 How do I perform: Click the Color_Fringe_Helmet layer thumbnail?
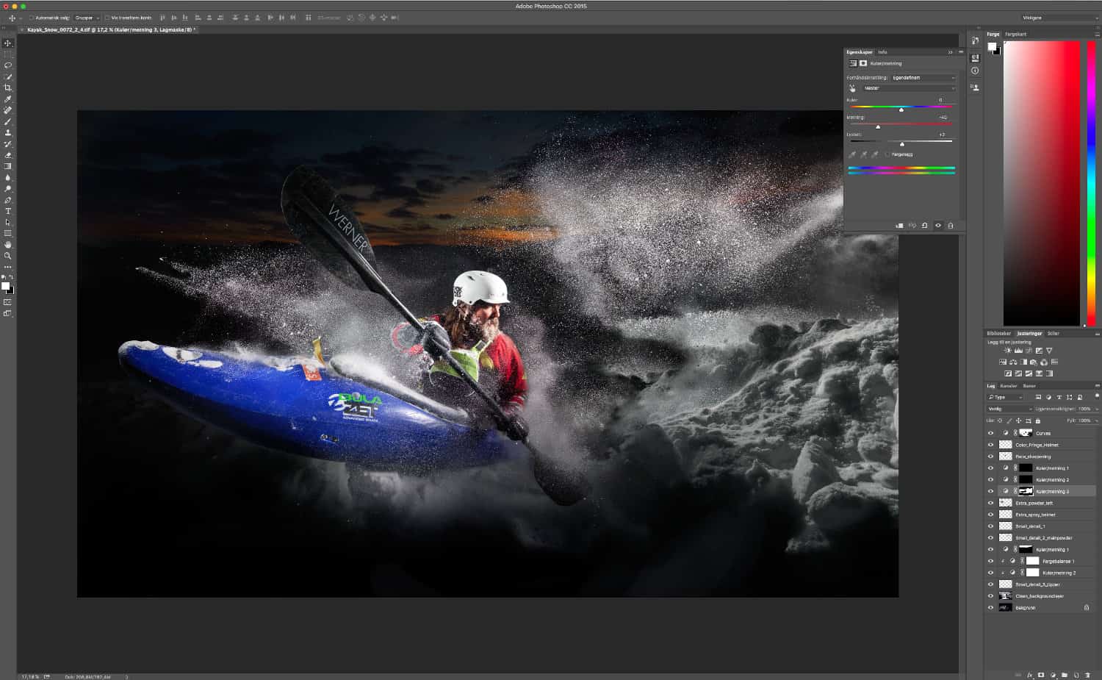pyautogui.click(x=1006, y=445)
